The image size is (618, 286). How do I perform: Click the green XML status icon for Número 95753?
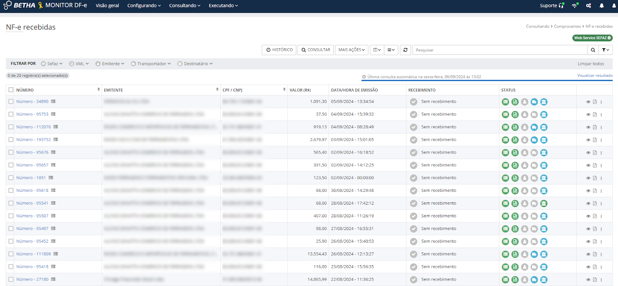point(515,115)
